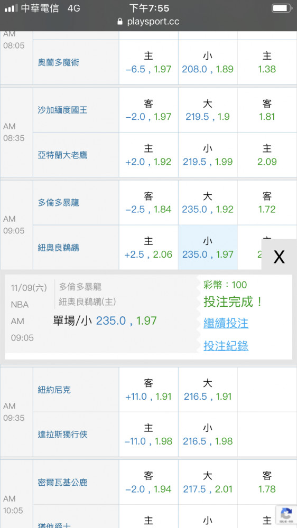Open the 繼續投注 link
The width and height of the screenshot is (297, 528).
226,323
